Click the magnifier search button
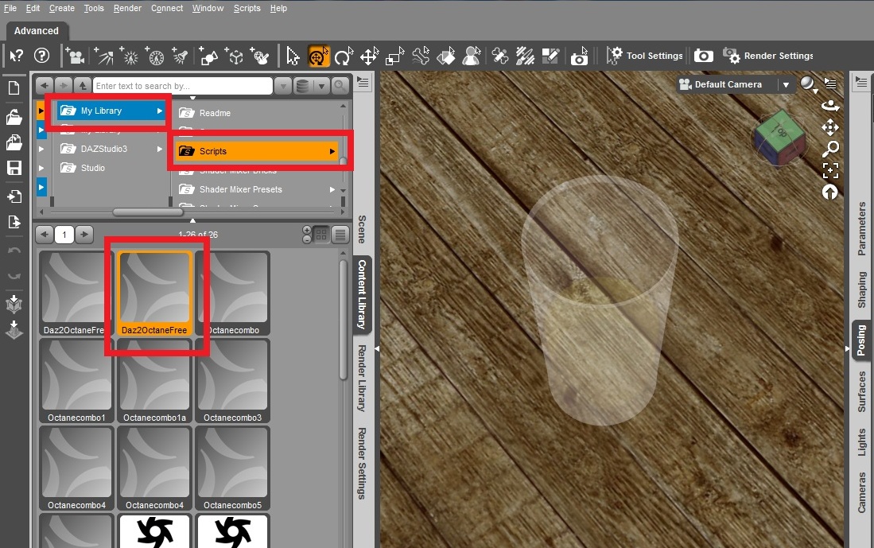The image size is (874, 548). (x=340, y=86)
